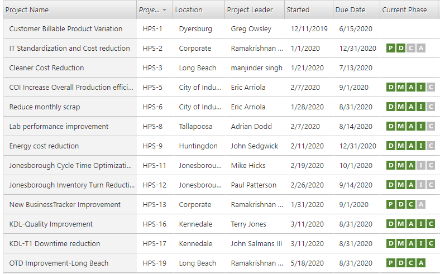The width and height of the screenshot is (440, 274).
Task: Click green P badge in IT Standardization row
Action: [391, 48]
